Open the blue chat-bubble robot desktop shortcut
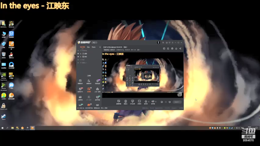260x146 pixels. 11,86
